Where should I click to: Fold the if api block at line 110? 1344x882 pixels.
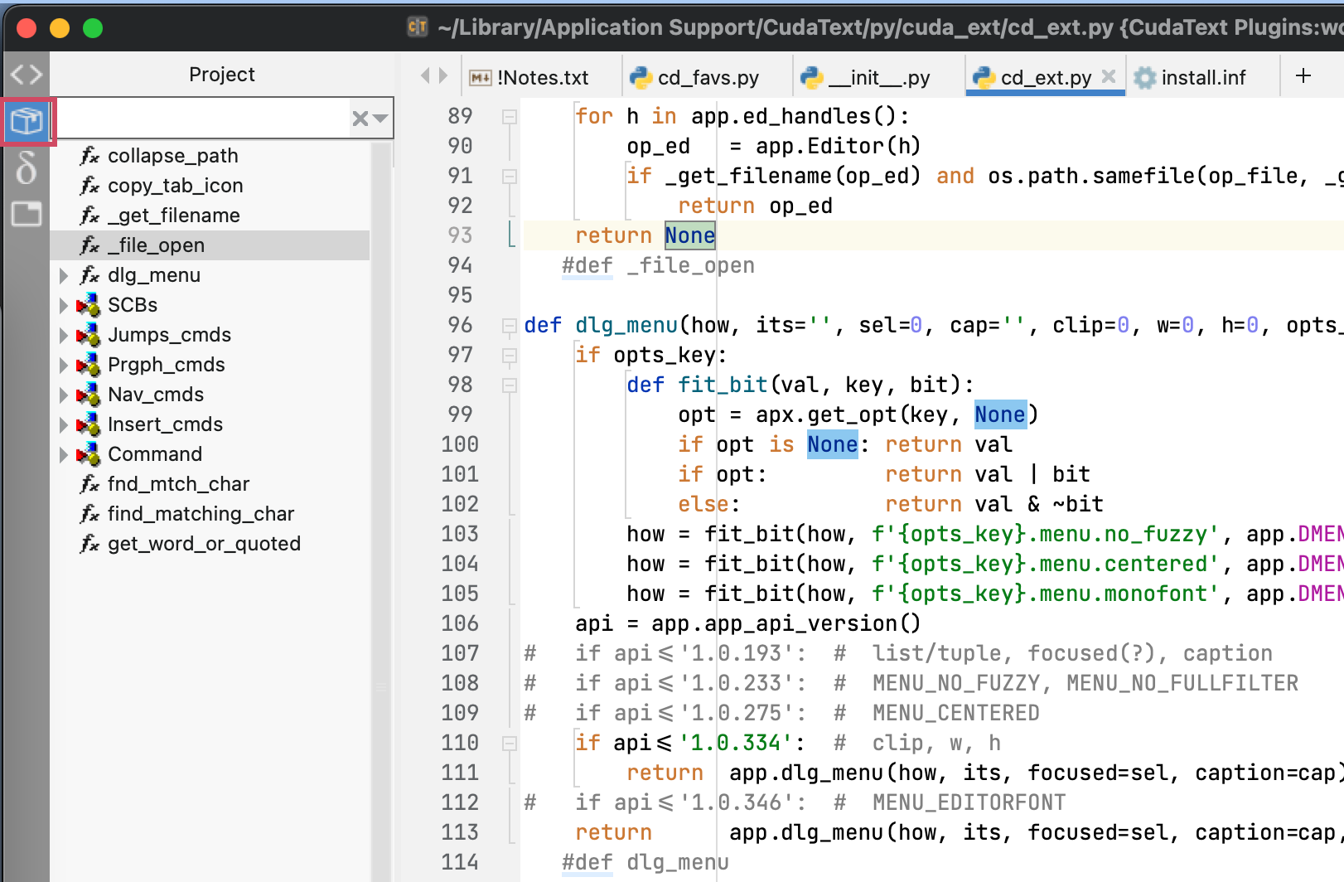coord(508,743)
